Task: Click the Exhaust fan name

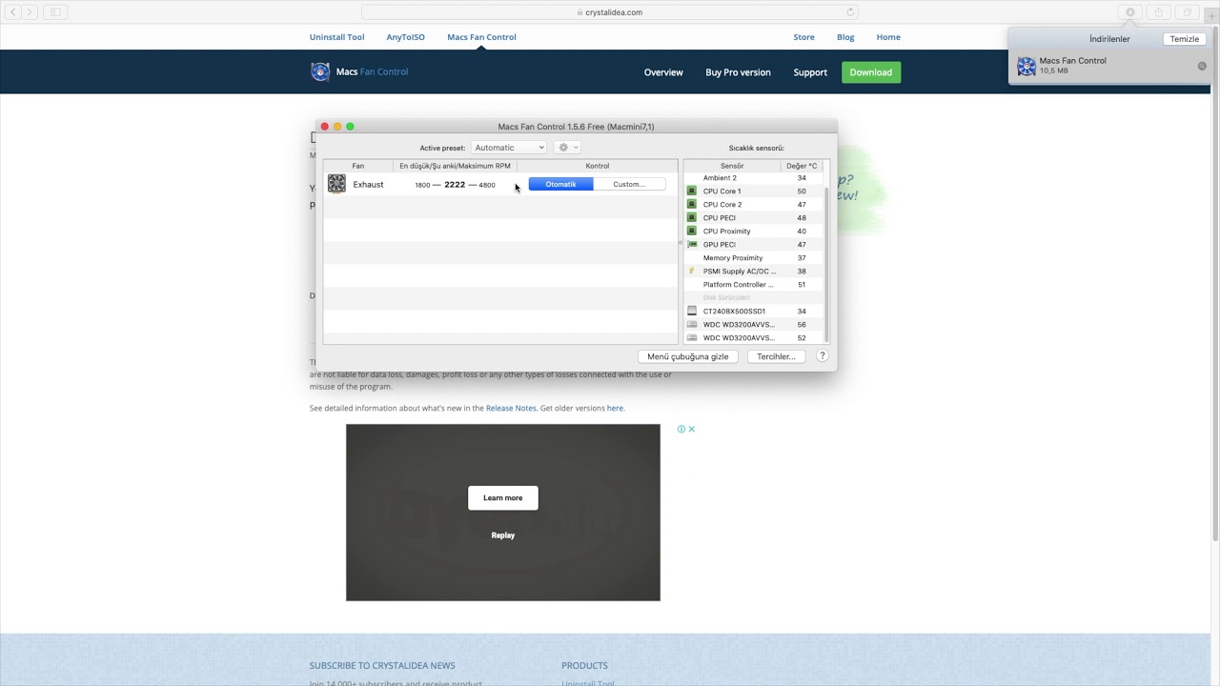Action: tap(368, 185)
